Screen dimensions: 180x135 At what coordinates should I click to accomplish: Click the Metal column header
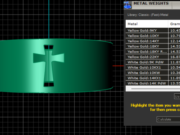click(x=147, y=24)
